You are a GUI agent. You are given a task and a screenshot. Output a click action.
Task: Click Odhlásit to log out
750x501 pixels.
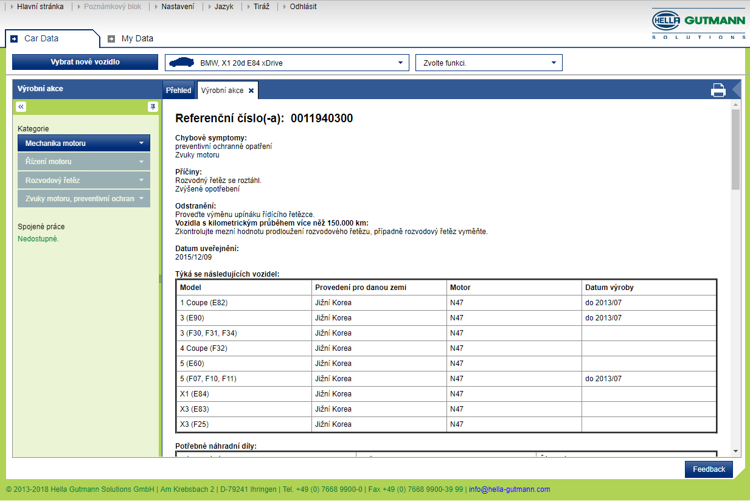(303, 7)
